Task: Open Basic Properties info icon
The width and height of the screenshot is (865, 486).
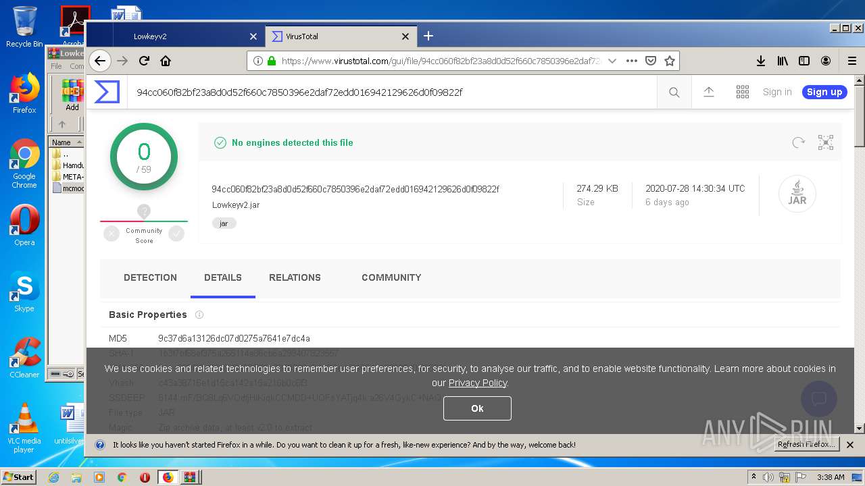Action: point(199,315)
